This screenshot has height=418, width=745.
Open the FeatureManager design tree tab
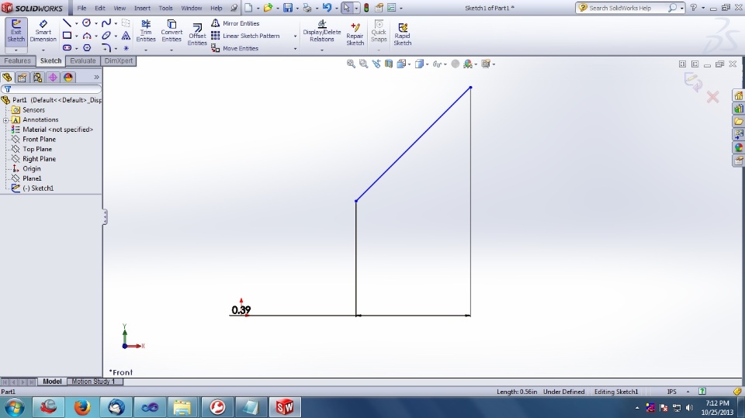click(7, 78)
